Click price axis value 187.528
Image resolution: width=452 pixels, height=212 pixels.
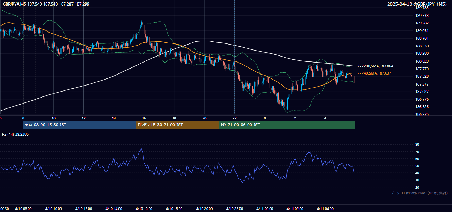422,76
